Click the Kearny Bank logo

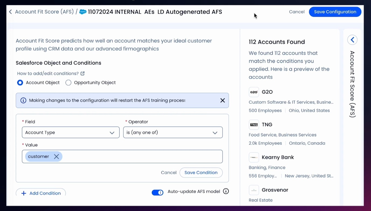click(254, 157)
